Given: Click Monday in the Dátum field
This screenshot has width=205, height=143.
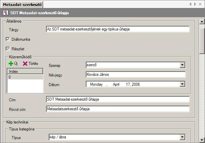Looking at the screenshot, I should [x=96, y=84].
